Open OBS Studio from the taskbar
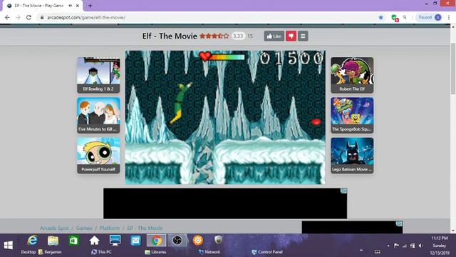The image size is (456, 257). click(x=177, y=241)
